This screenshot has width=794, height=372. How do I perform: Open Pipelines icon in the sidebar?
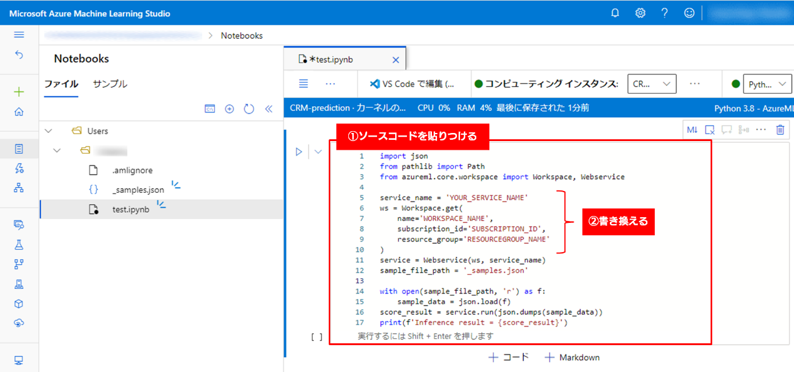pyautogui.click(x=19, y=264)
